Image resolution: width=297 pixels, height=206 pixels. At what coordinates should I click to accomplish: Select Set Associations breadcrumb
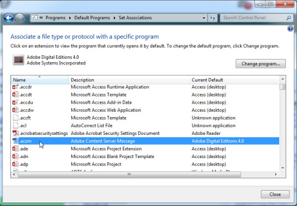pyautogui.click(x=135, y=18)
